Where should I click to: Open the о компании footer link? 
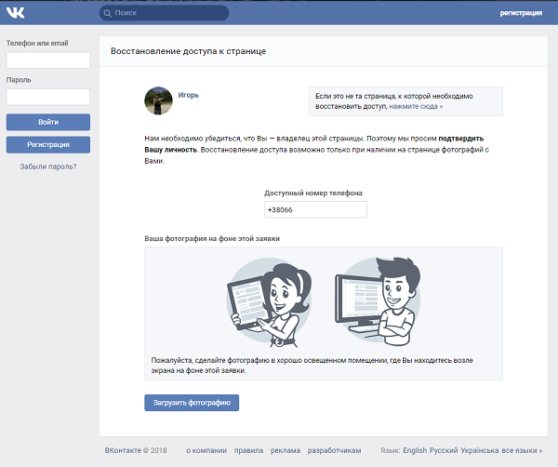(x=206, y=450)
